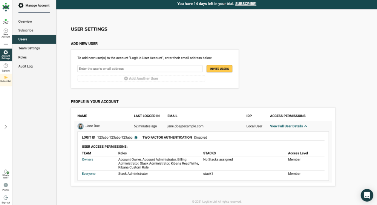Go to the Audit Log page
Screen dimensions: 377x205
[x=25, y=66]
